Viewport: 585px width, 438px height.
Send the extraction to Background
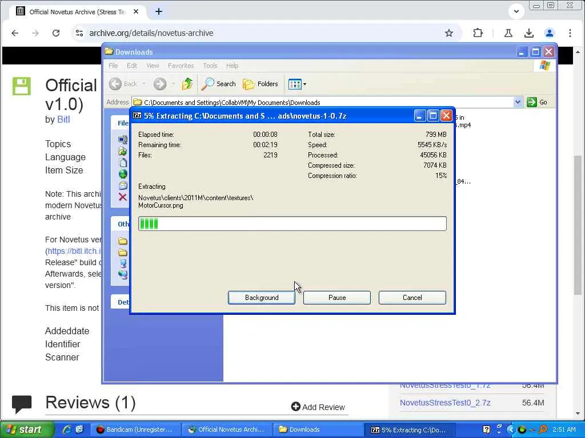pyautogui.click(x=262, y=298)
